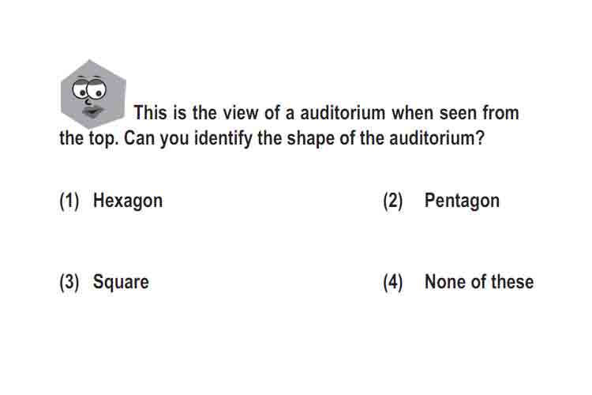Click the gray hexagon cartoon face image
This screenshot has height=395, width=592.
click(x=93, y=94)
